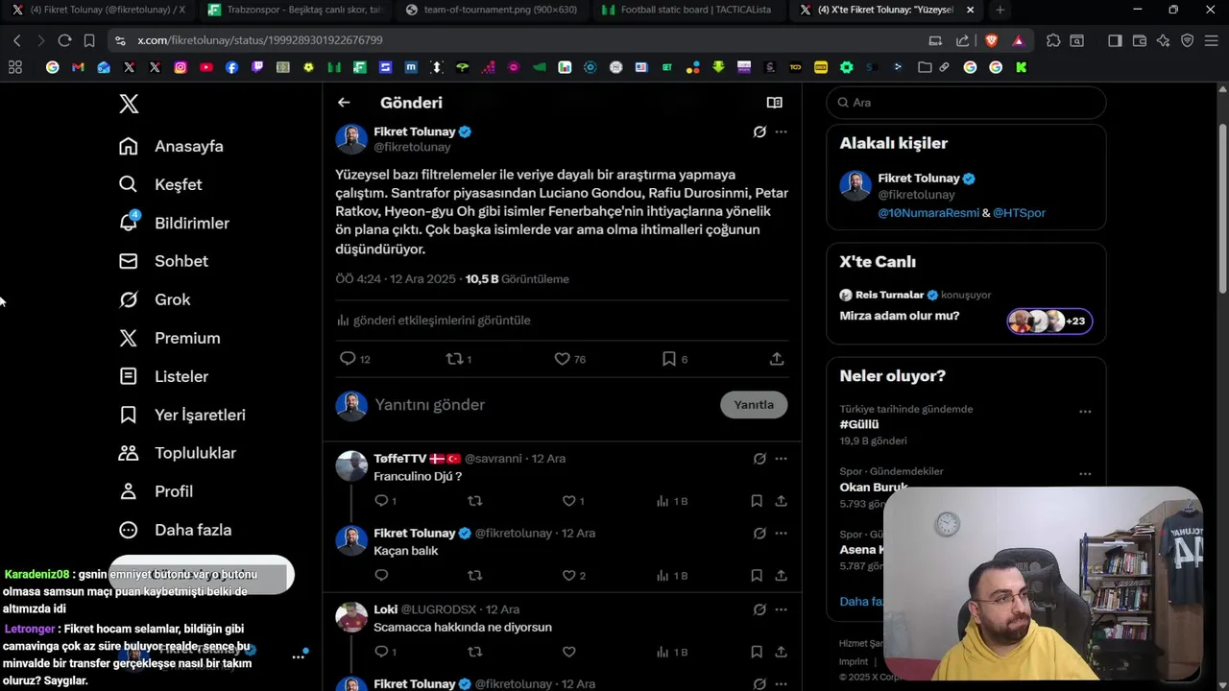
Task: Open more options on Kaçan balık reply
Action: pos(782,534)
